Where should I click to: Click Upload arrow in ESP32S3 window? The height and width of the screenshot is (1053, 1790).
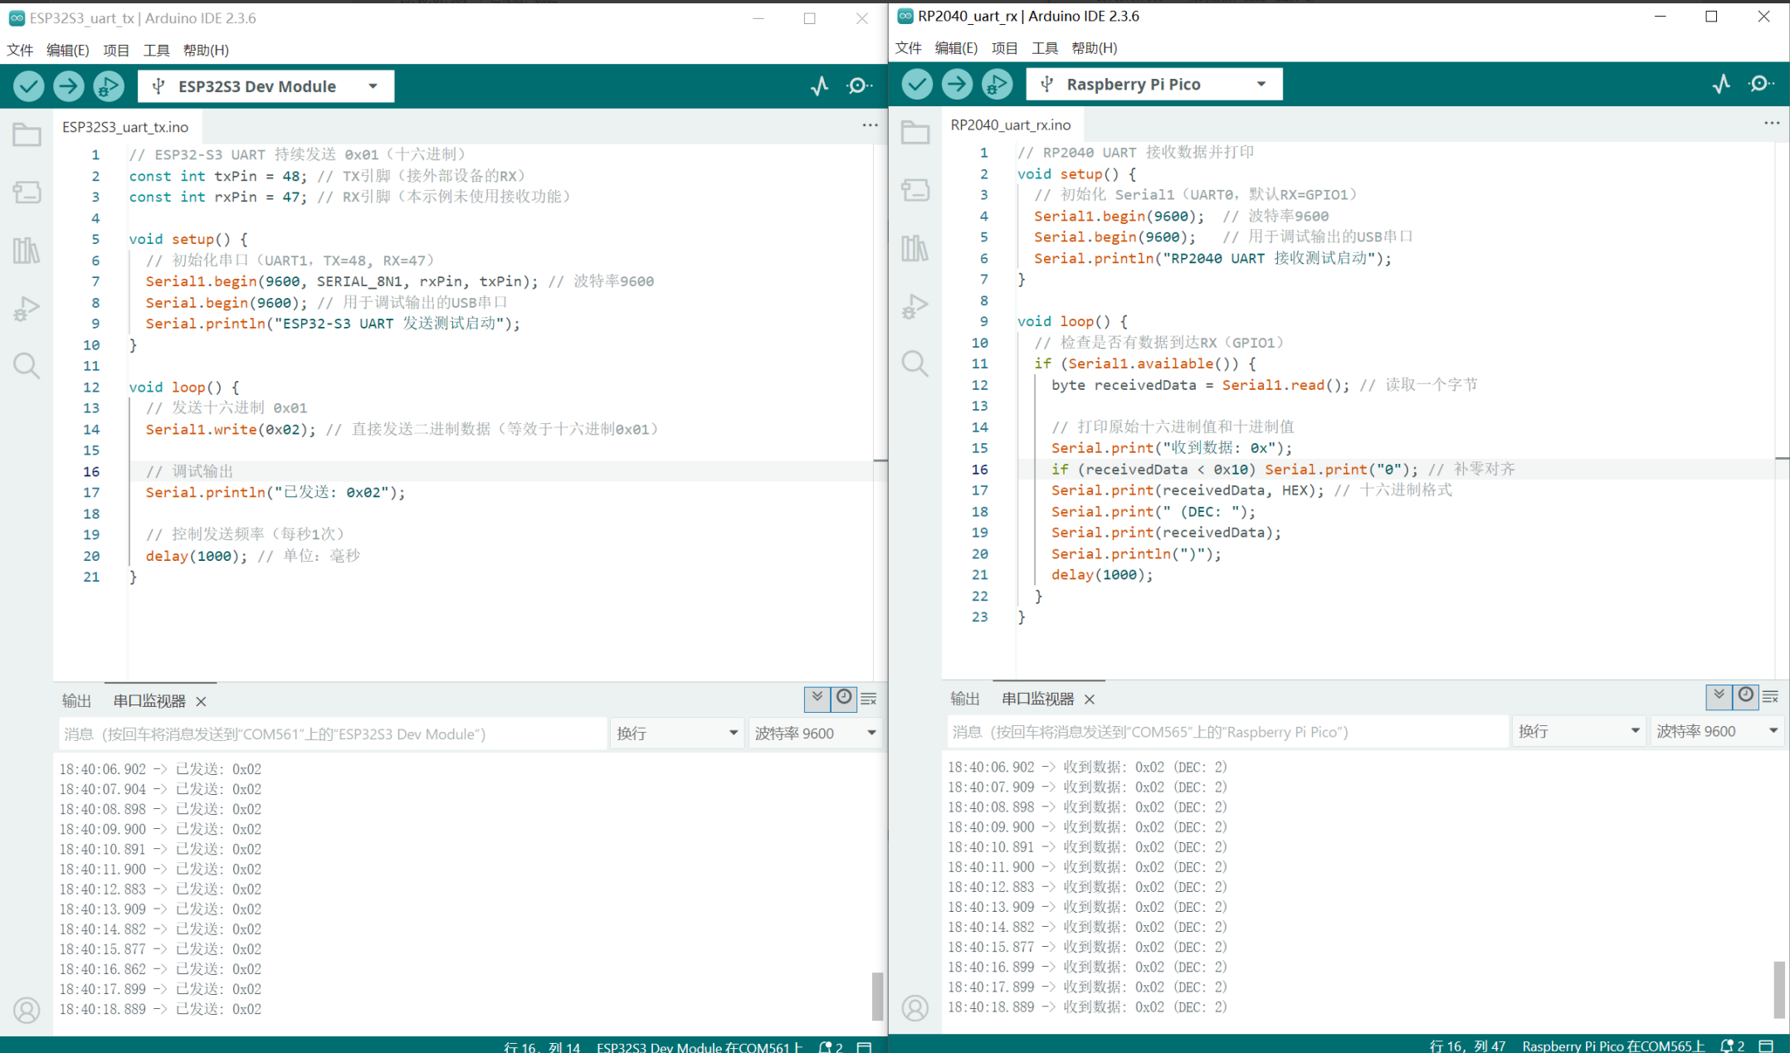point(68,86)
